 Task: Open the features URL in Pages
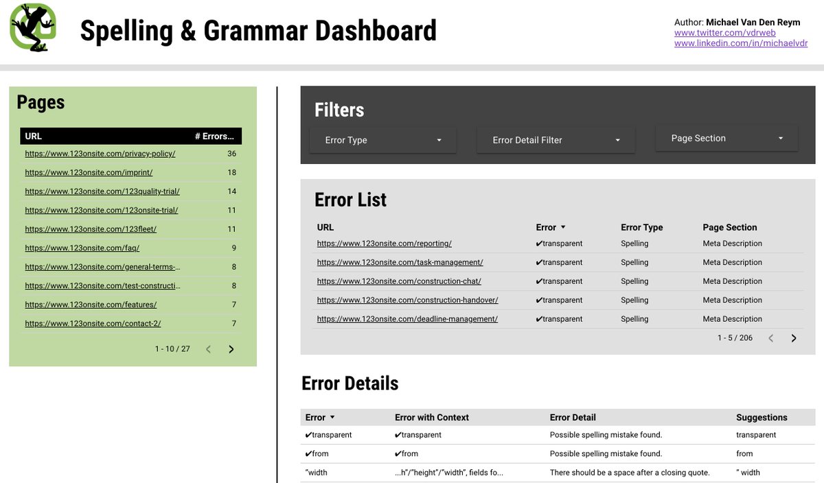[x=91, y=305]
